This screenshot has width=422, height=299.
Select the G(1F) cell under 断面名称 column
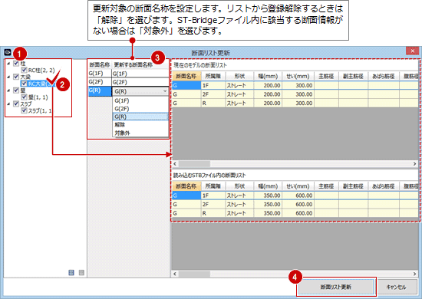[x=100, y=74]
